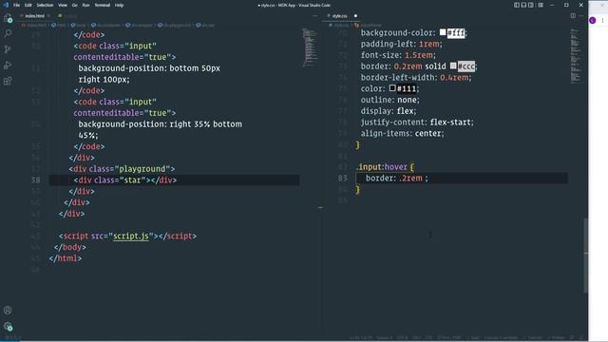Viewport: 608px width, 342px height.
Task: Open the Search view in activity bar
Action: point(8,33)
